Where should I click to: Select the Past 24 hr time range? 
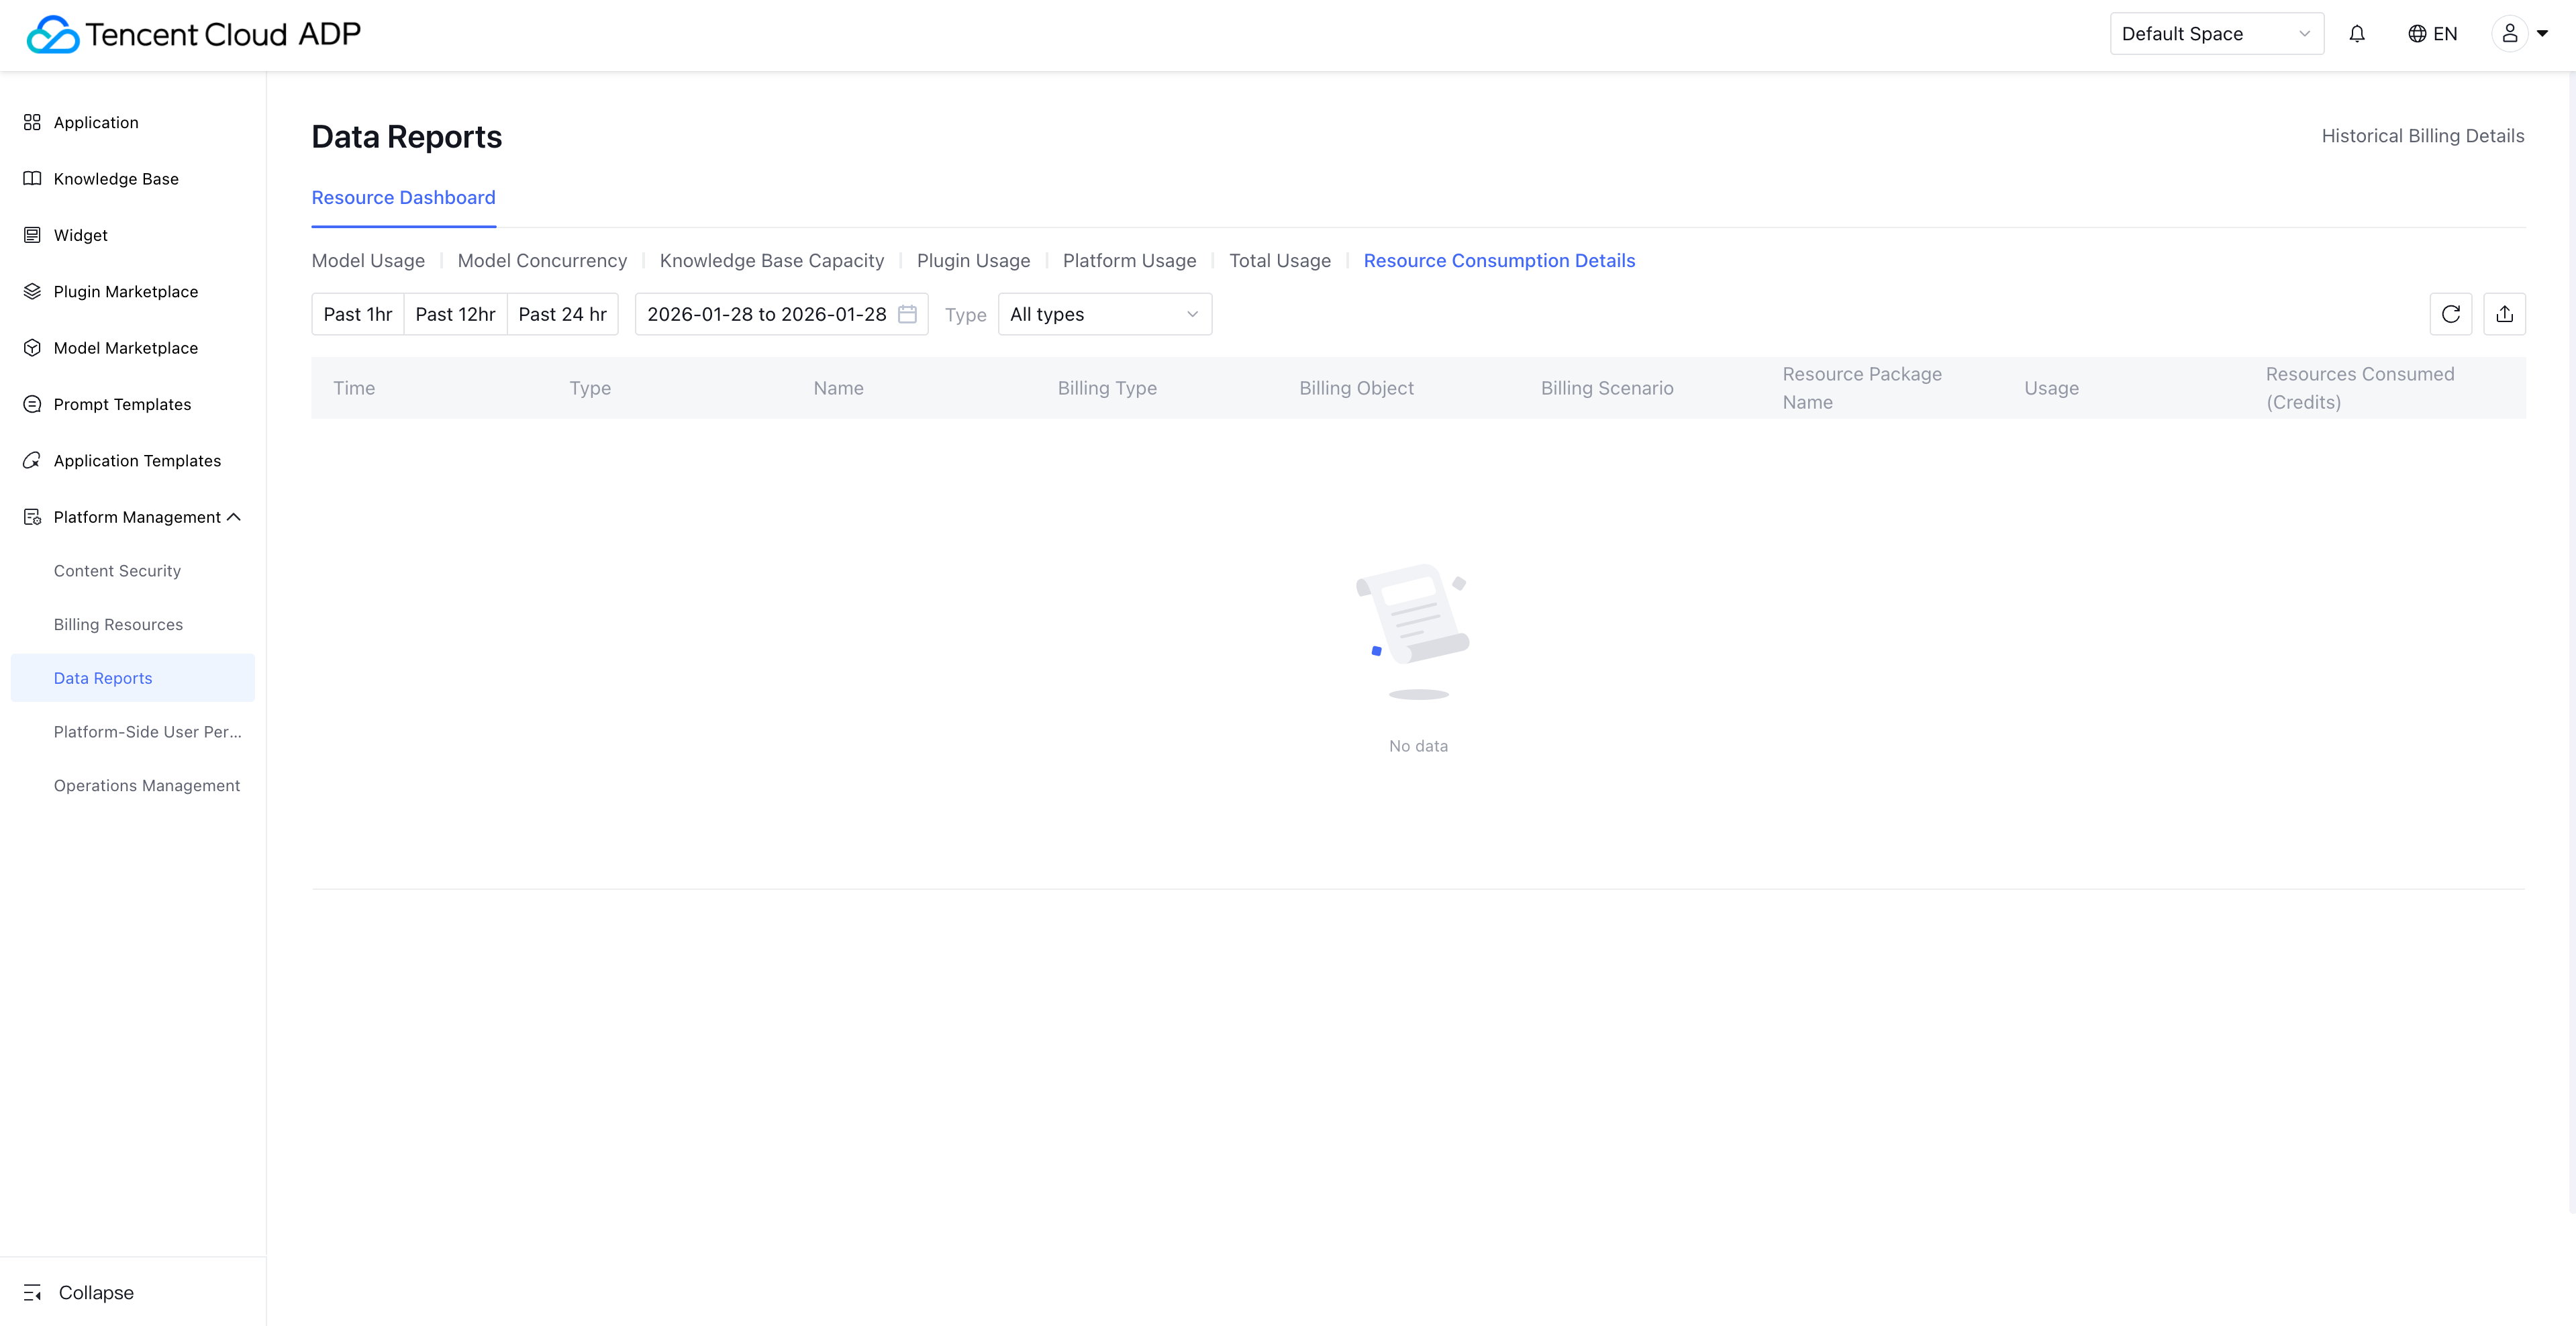562,314
